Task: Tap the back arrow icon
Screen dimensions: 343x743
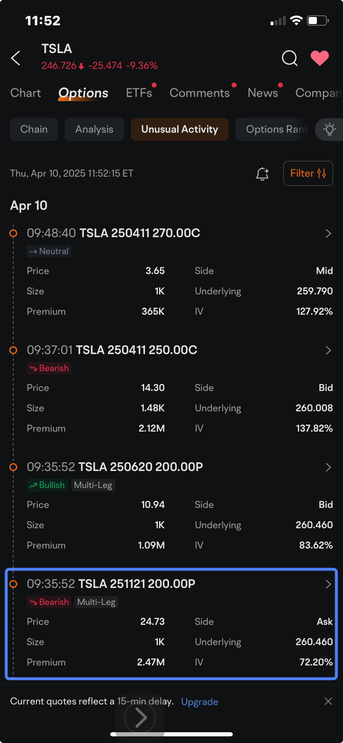Action: click(x=16, y=58)
